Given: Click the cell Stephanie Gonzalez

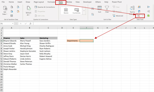Looking at the screenshot, I should pos(29,51).
